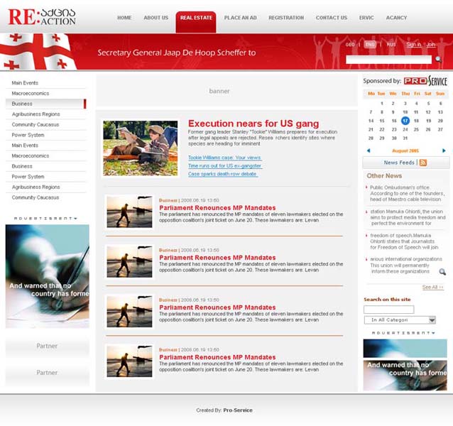
Task: Select calendar day 24
Action: (x=405, y=129)
